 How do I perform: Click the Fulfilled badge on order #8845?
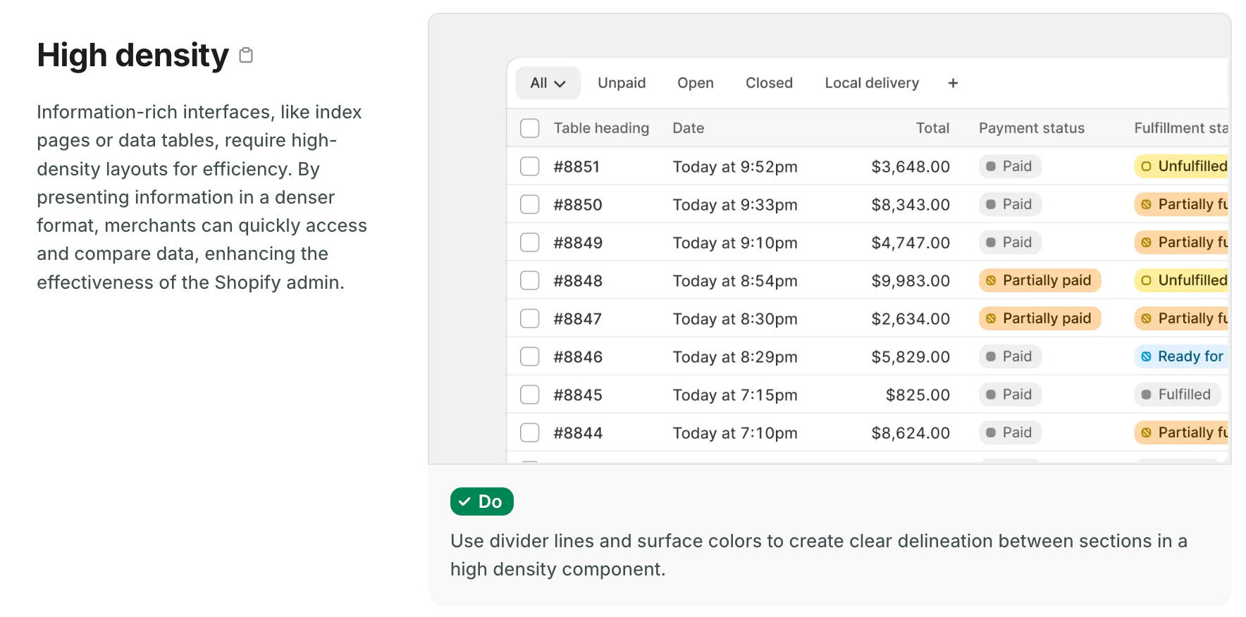coord(1177,394)
